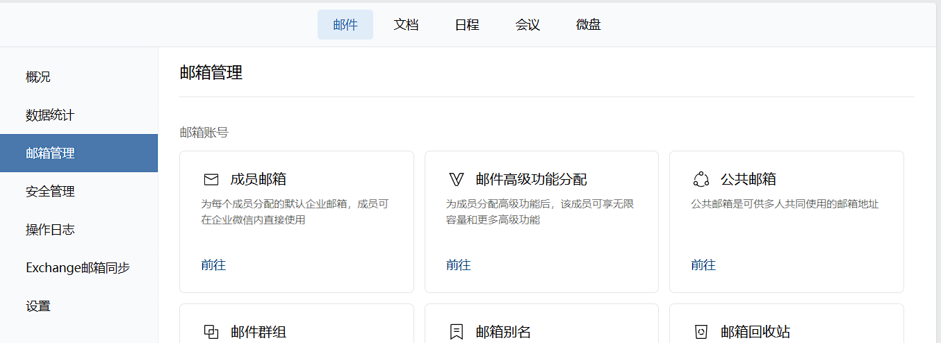
Task: Click the envelope icon for 成员邮箱
Action: click(x=211, y=180)
